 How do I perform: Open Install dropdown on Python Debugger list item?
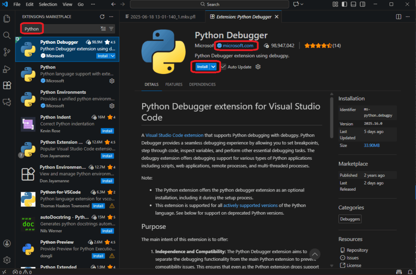point(113,56)
